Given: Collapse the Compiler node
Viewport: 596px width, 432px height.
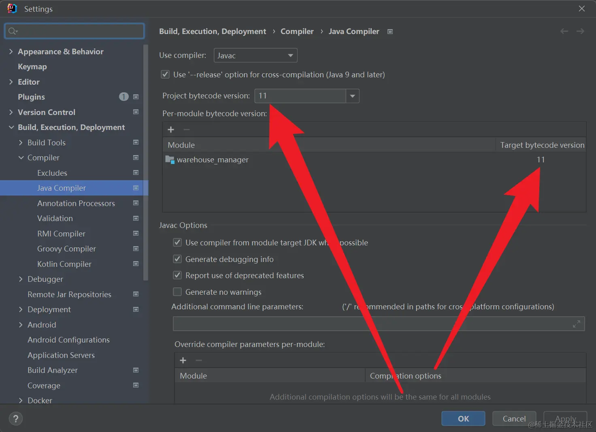Looking at the screenshot, I should tap(21, 157).
